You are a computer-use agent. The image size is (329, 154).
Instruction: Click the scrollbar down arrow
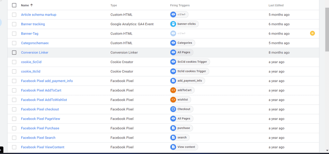click(327, 150)
